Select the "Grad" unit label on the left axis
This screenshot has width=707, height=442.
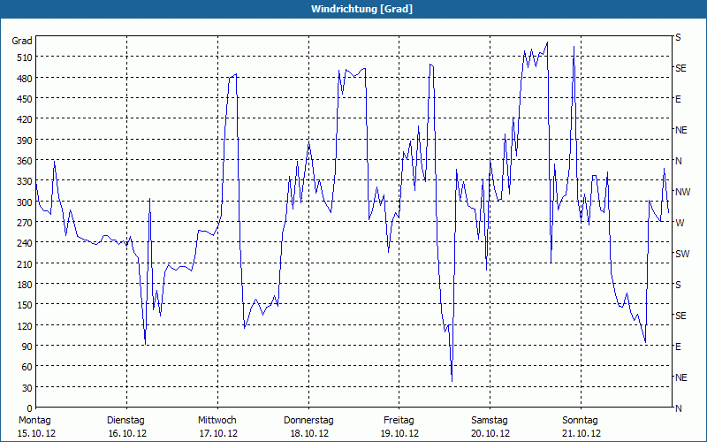21,41
